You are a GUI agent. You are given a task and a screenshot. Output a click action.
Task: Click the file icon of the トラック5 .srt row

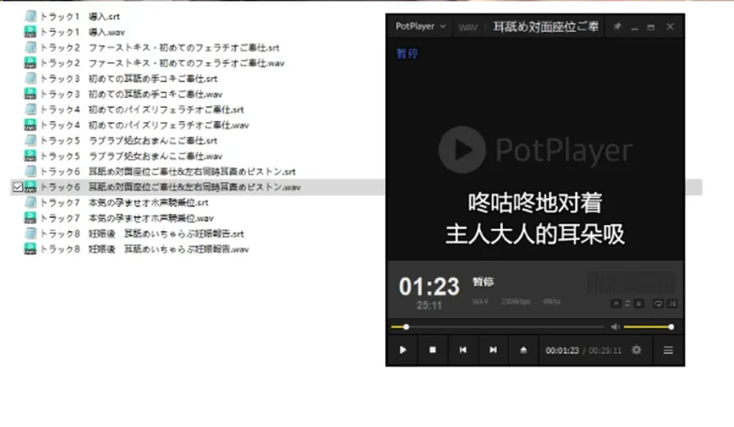31,140
